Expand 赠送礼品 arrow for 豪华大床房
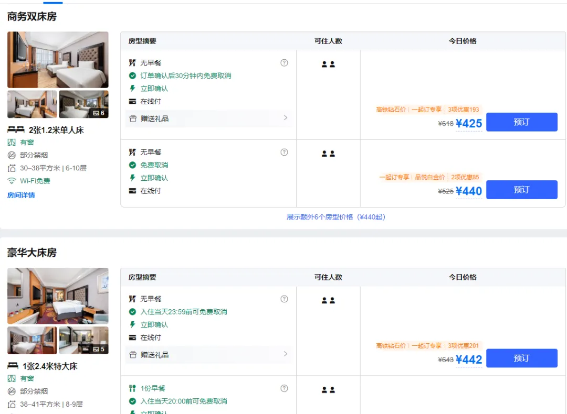567x414 pixels. pos(286,354)
